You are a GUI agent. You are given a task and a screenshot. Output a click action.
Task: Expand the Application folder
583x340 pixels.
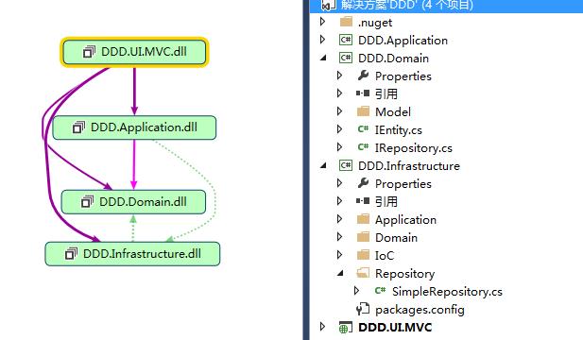(339, 219)
